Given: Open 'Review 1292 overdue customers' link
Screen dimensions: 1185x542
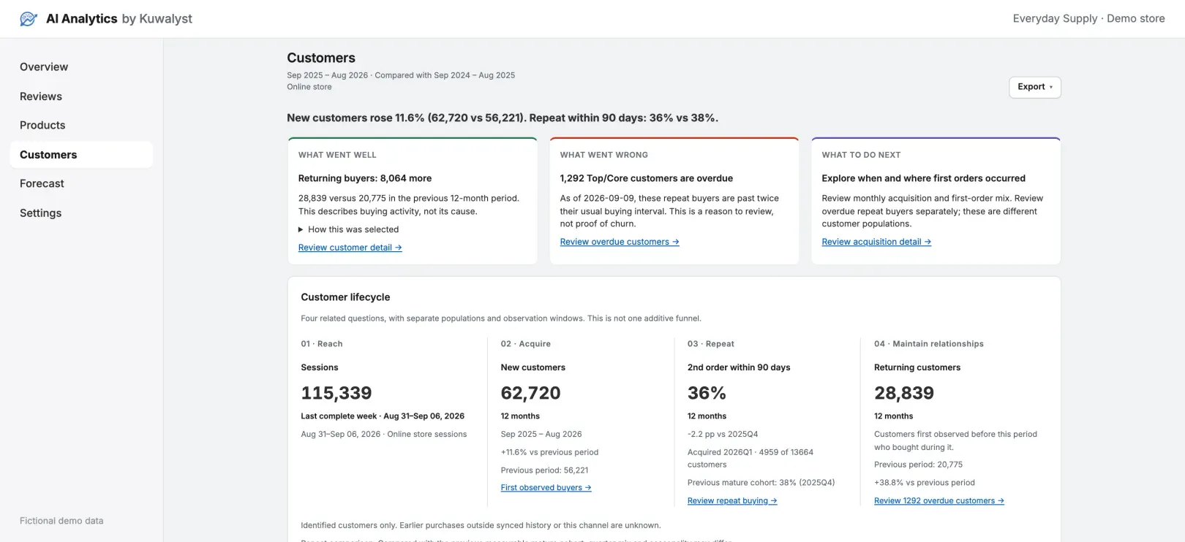Looking at the screenshot, I should 939,501.
